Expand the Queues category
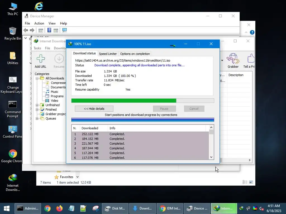This screenshot has width=286, height=214. (x=37, y=118)
